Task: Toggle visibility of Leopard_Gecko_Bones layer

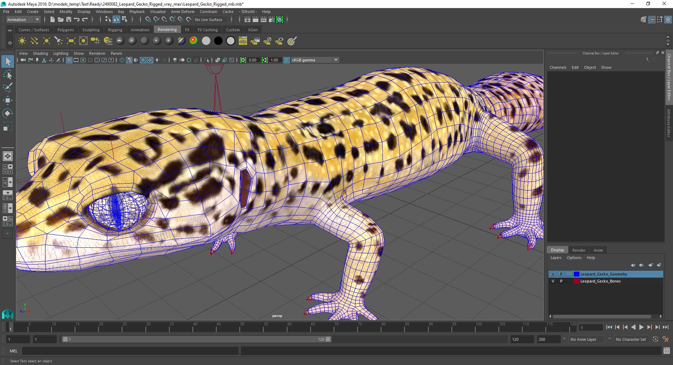Action: 553,281
